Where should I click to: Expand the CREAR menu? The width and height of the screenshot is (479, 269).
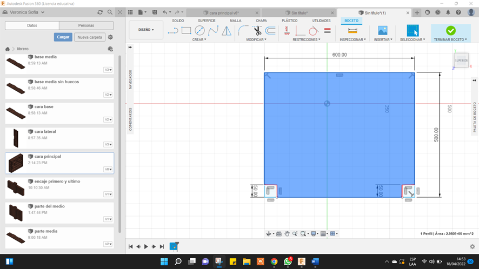(x=199, y=39)
